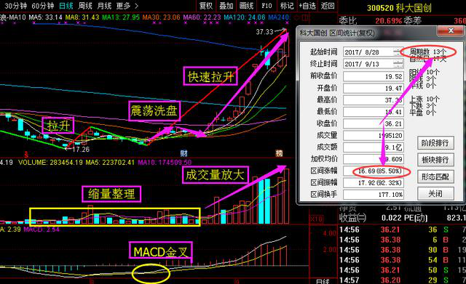Viewport: 466px width, 284px height.
Task: Select the 周线 weekly chart tab
Action: point(85,6)
